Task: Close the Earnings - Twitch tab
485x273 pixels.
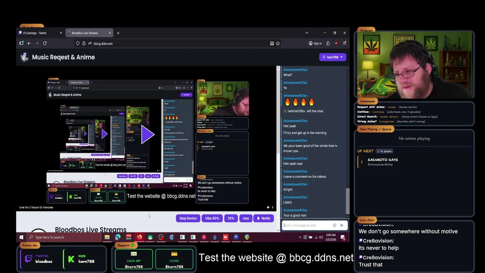Action: (61, 33)
